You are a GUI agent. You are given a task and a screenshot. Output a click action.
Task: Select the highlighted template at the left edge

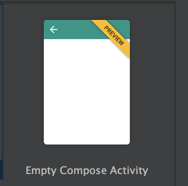click(x=2, y=92)
